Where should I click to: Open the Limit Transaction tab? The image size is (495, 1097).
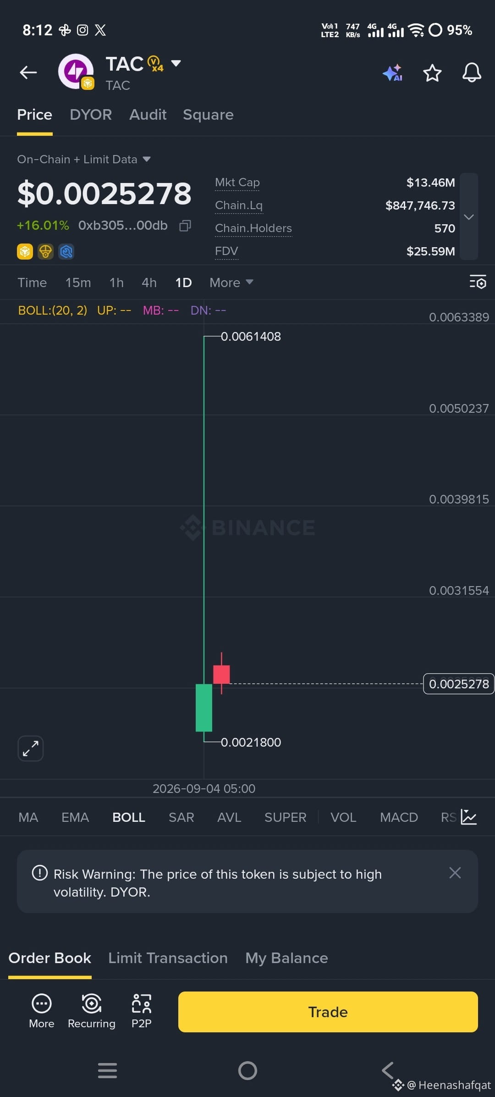tap(168, 958)
